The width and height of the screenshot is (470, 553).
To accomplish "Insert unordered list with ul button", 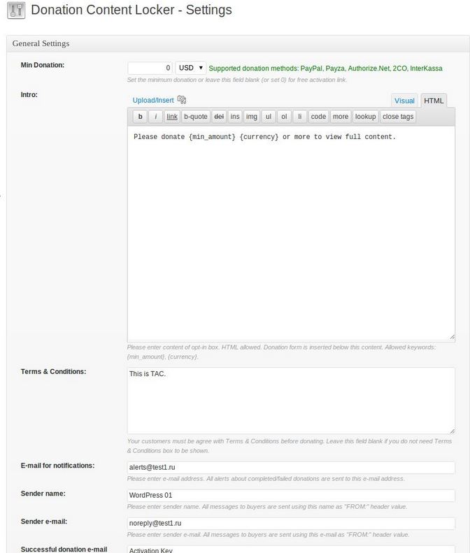I will point(269,116).
